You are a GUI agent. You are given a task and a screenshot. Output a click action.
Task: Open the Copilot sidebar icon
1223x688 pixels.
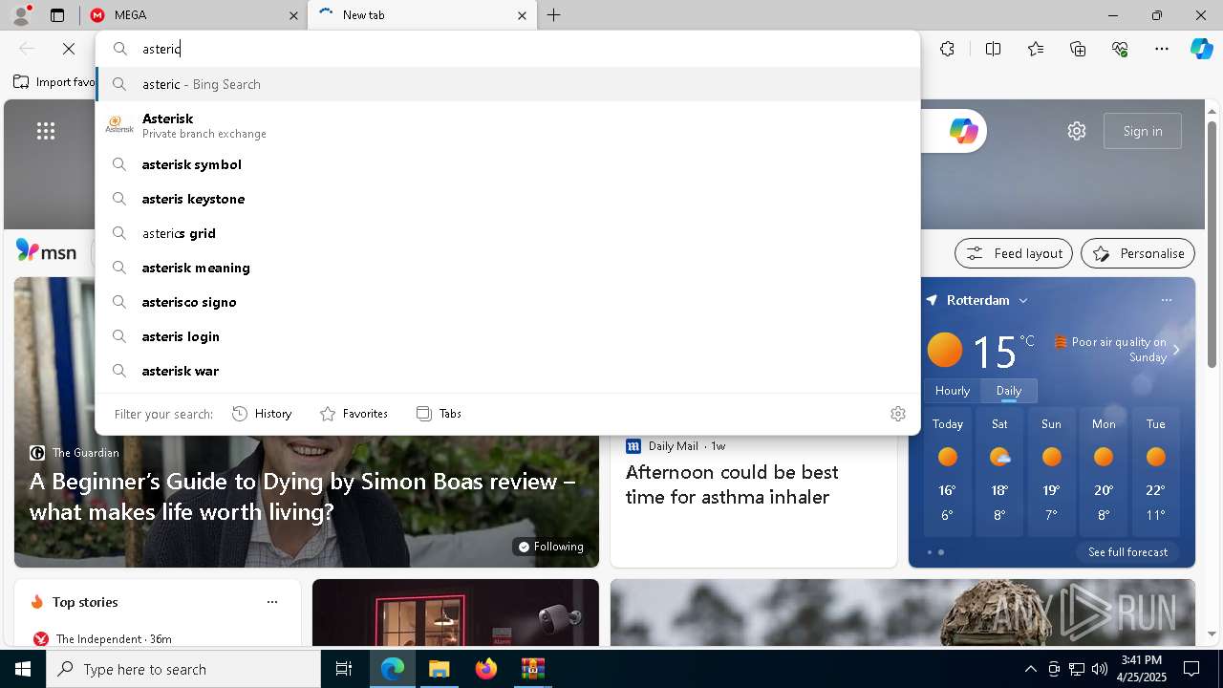click(1201, 49)
